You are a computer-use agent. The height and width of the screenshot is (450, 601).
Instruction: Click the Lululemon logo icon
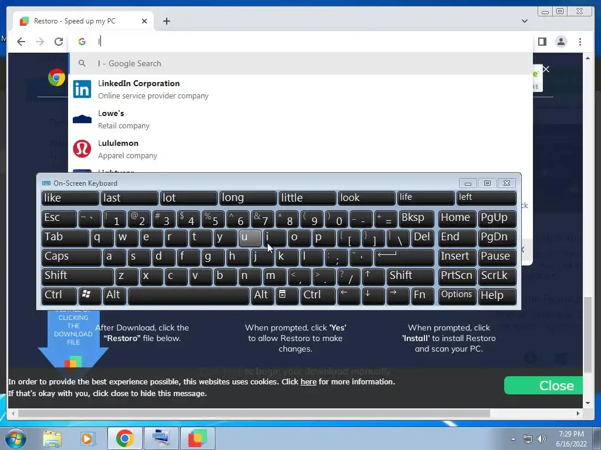point(82,149)
